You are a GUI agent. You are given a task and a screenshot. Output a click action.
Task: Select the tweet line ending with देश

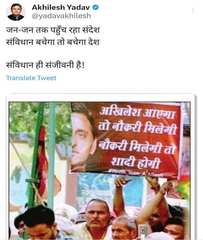(53, 42)
